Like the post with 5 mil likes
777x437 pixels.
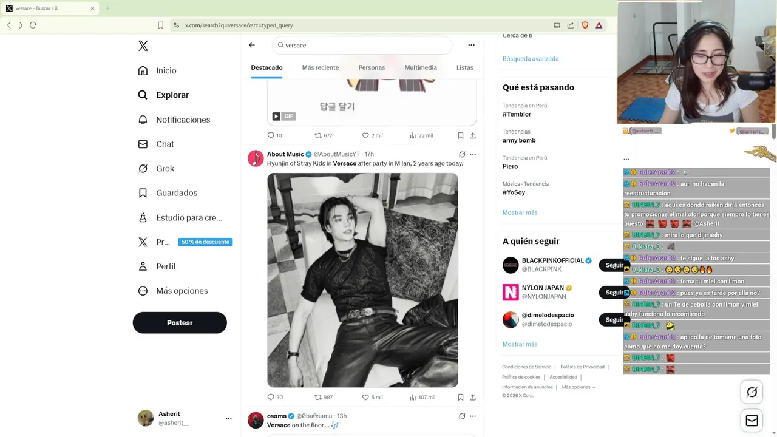tap(372, 397)
